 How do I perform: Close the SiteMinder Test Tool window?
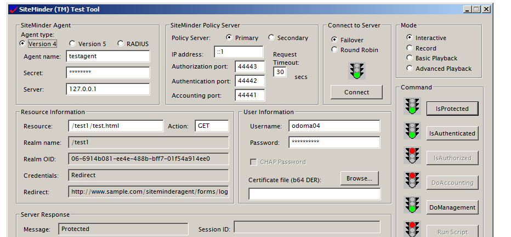pos(486,9)
